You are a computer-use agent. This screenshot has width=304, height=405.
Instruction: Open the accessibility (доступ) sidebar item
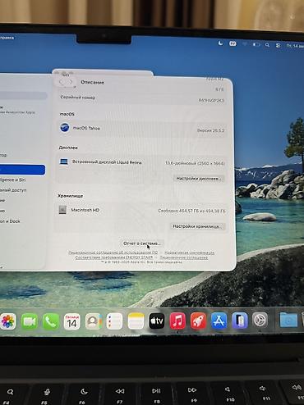pos(13,190)
